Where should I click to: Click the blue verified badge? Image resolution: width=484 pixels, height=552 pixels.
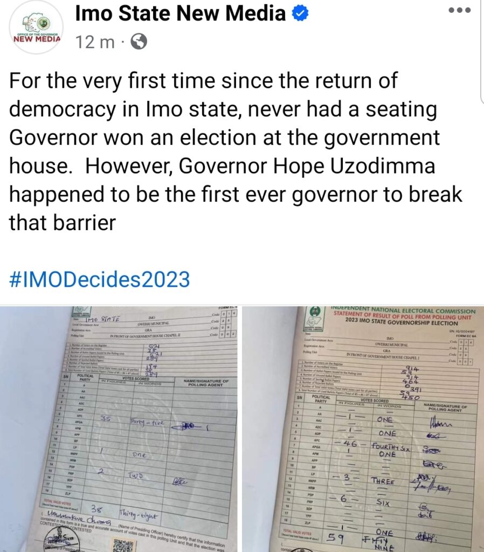(300, 14)
